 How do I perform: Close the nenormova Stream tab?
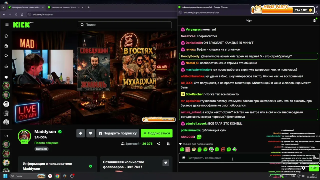[x=82, y=7]
